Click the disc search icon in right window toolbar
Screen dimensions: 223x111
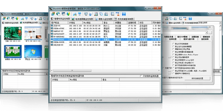(x=175, y=18)
